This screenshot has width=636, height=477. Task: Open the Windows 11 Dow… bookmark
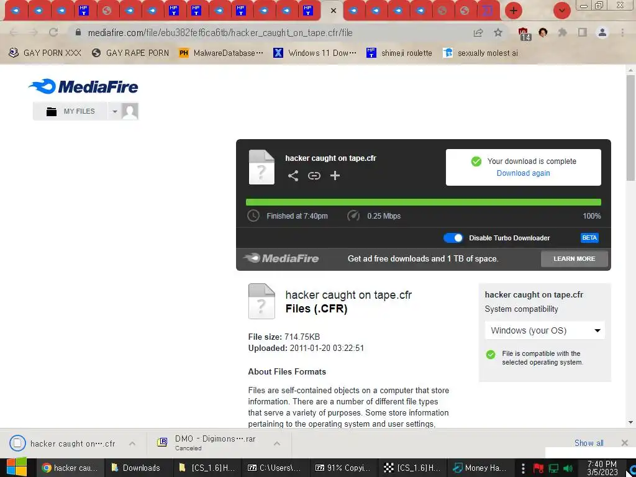(315, 53)
